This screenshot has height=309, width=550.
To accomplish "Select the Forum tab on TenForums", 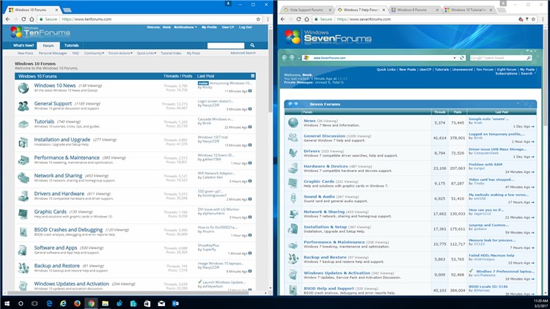I will 48,45.
